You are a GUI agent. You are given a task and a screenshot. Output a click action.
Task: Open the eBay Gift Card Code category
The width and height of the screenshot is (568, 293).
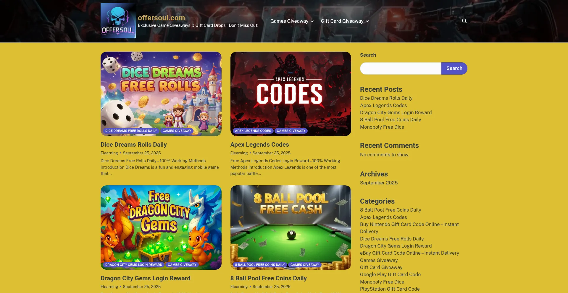coord(409,253)
